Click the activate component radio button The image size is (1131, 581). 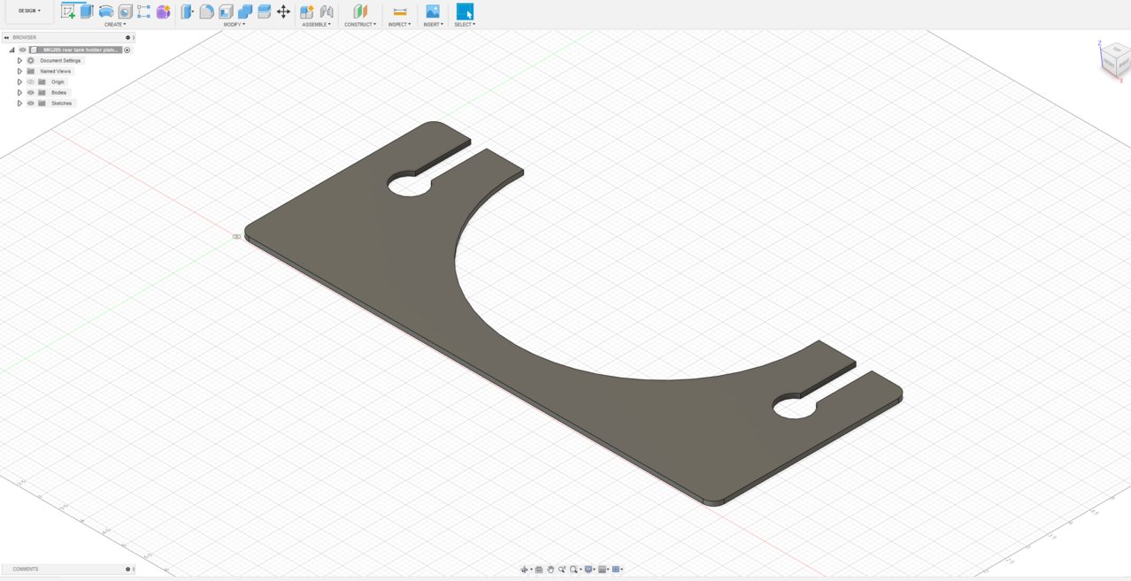coord(127,50)
